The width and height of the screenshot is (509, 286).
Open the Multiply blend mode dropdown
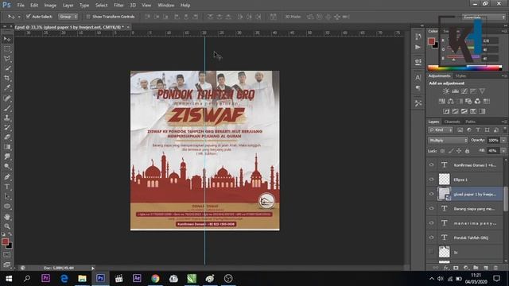point(448,141)
